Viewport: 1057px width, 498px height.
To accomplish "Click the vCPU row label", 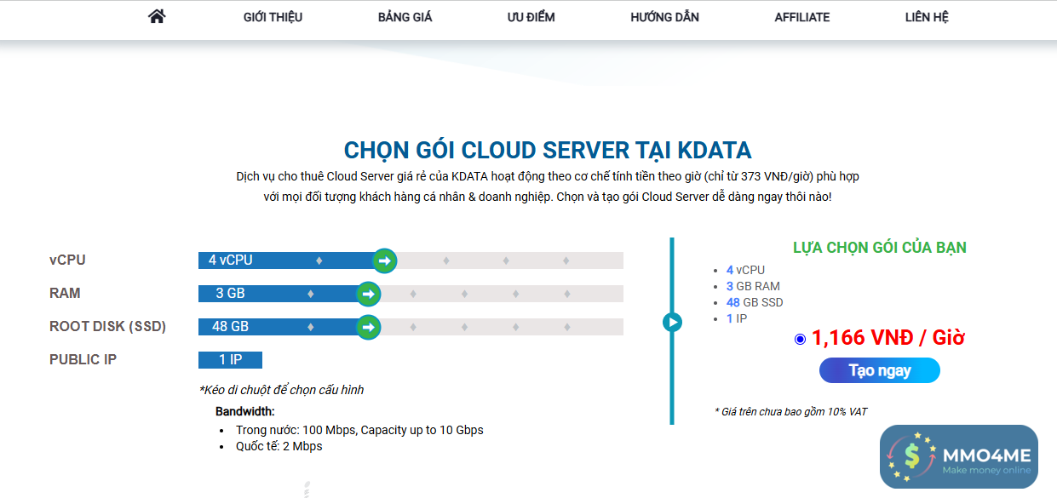I will pyautogui.click(x=67, y=260).
